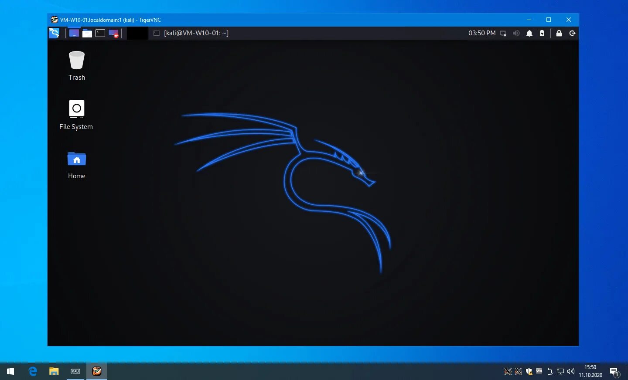Open the screen recorder launcher in Kali panel
628x380 pixels.
[113, 33]
